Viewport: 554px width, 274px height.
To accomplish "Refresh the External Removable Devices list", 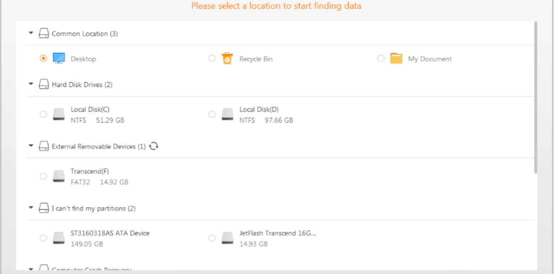I will (x=153, y=146).
